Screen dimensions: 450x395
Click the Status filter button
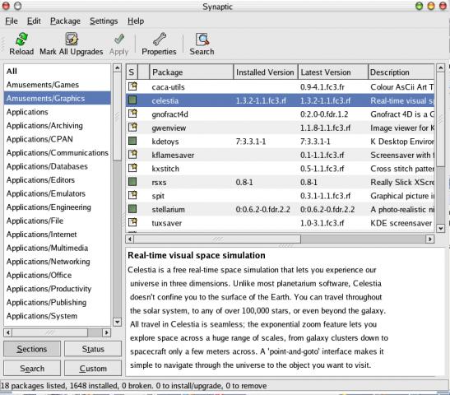[x=93, y=349]
